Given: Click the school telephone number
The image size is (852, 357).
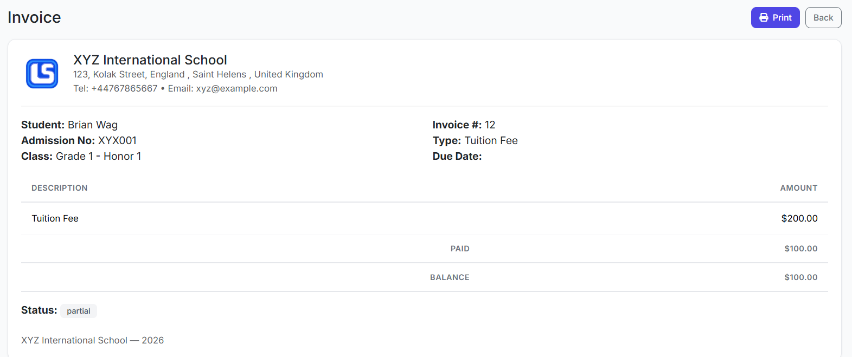Looking at the screenshot, I should 124,89.
